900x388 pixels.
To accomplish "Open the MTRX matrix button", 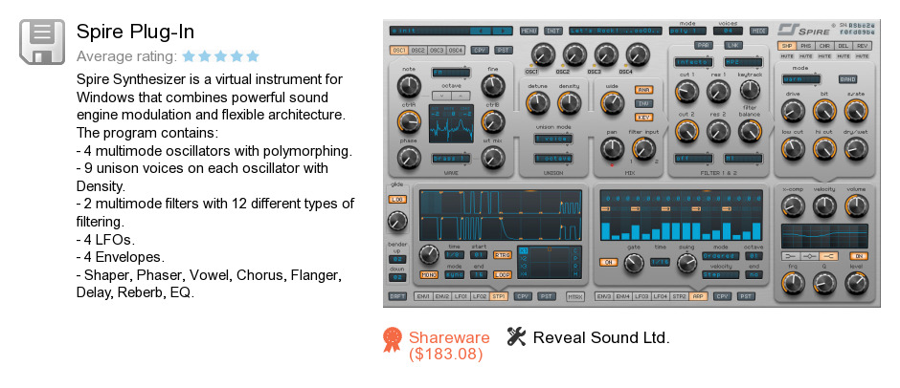I will (575, 296).
